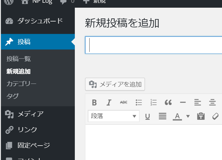Click the chain link icon in sidebar
This screenshot has height=160, width=222.
coord(9,130)
